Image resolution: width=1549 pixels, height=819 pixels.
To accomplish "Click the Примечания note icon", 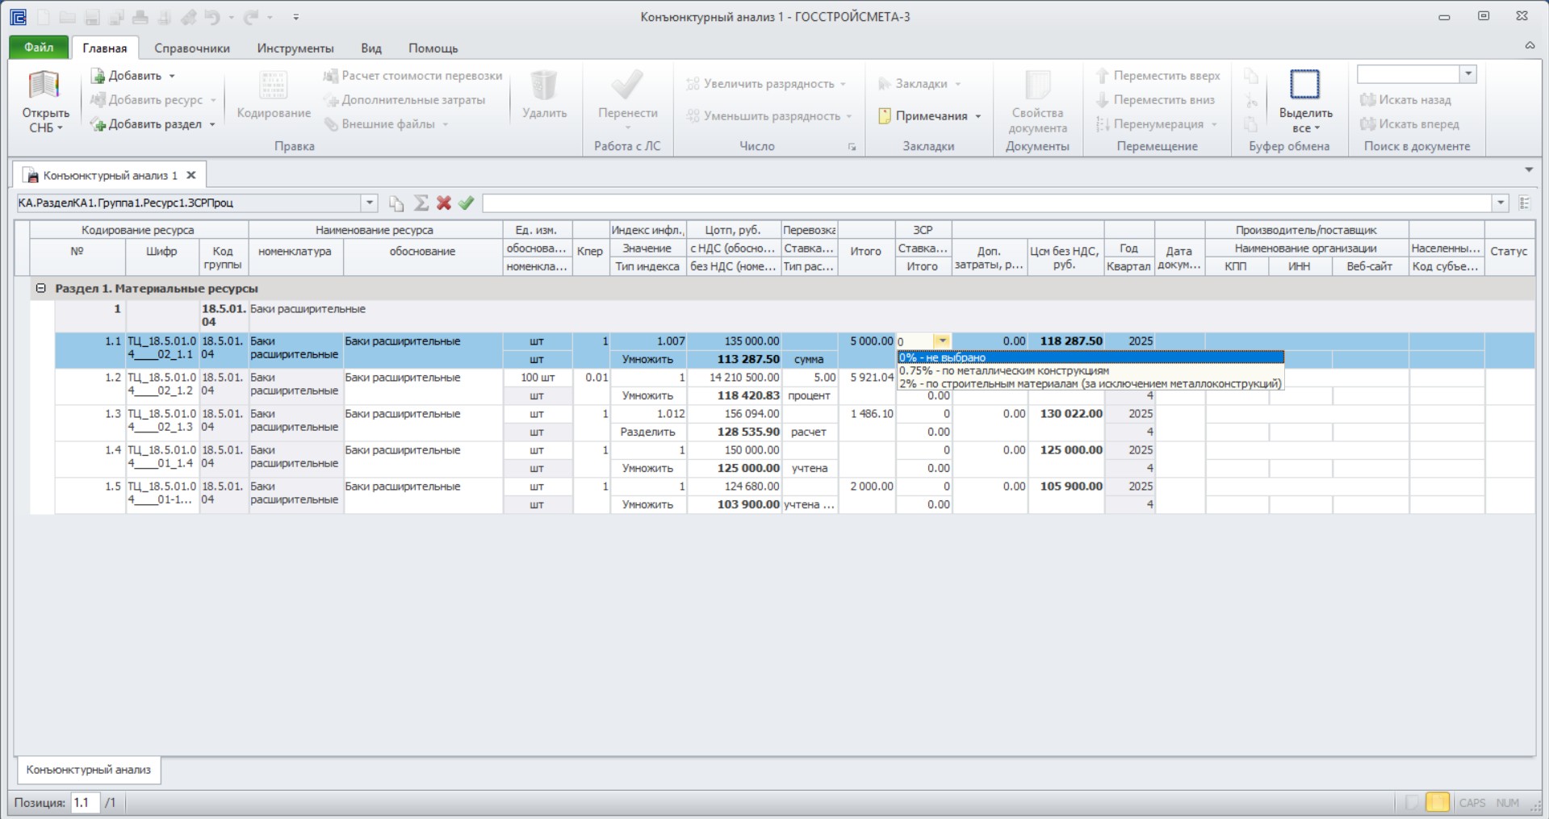I will click(x=885, y=116).
